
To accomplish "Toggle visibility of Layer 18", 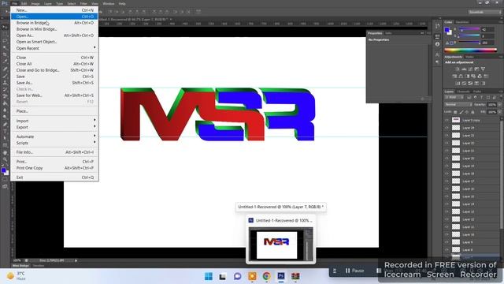I will tap(447, 174).
